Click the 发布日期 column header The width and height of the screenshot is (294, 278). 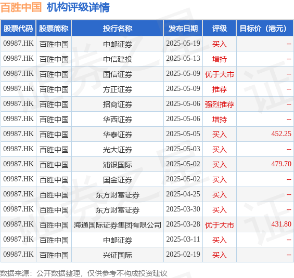[x=183, y=28]
